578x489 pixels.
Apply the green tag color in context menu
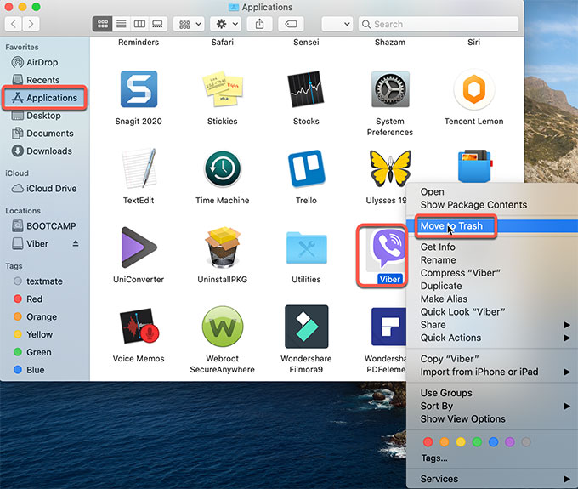pos(477,441)
